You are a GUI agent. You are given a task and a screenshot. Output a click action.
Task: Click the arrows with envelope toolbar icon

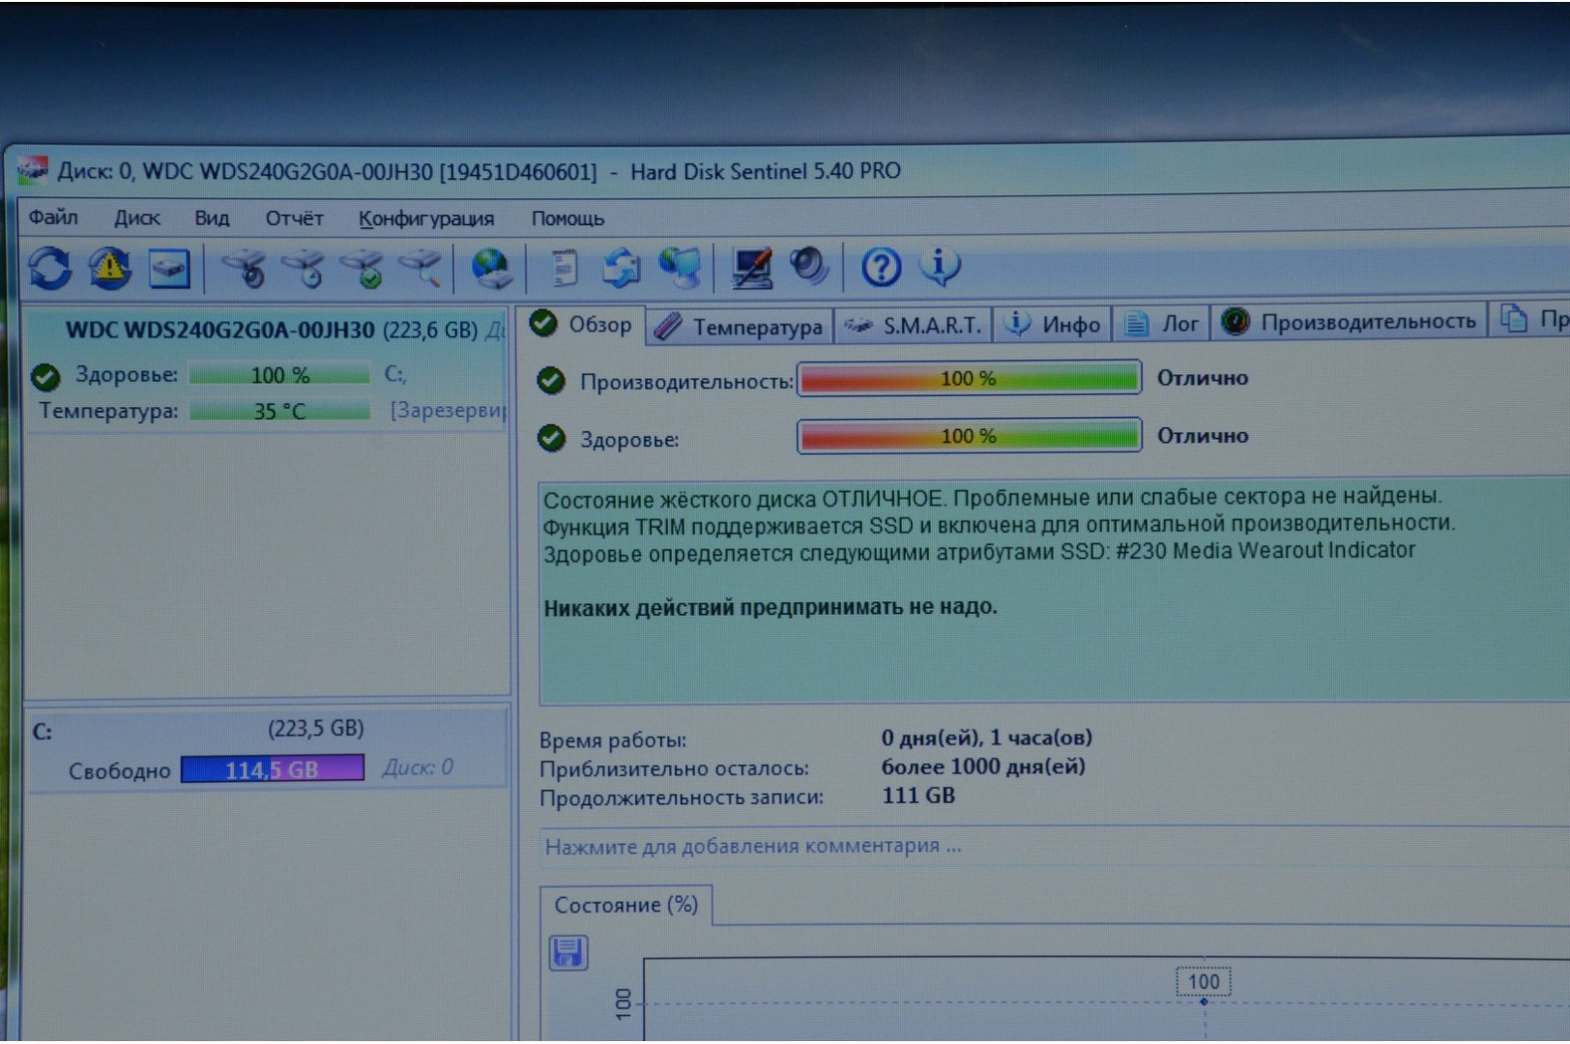[x=621, y=268]
